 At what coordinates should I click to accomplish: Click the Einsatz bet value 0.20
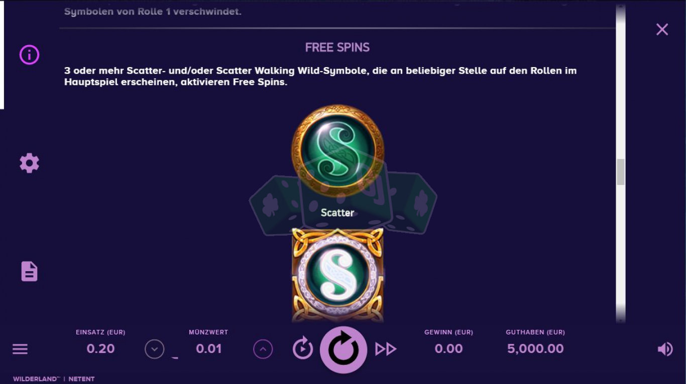click(100, 349)
